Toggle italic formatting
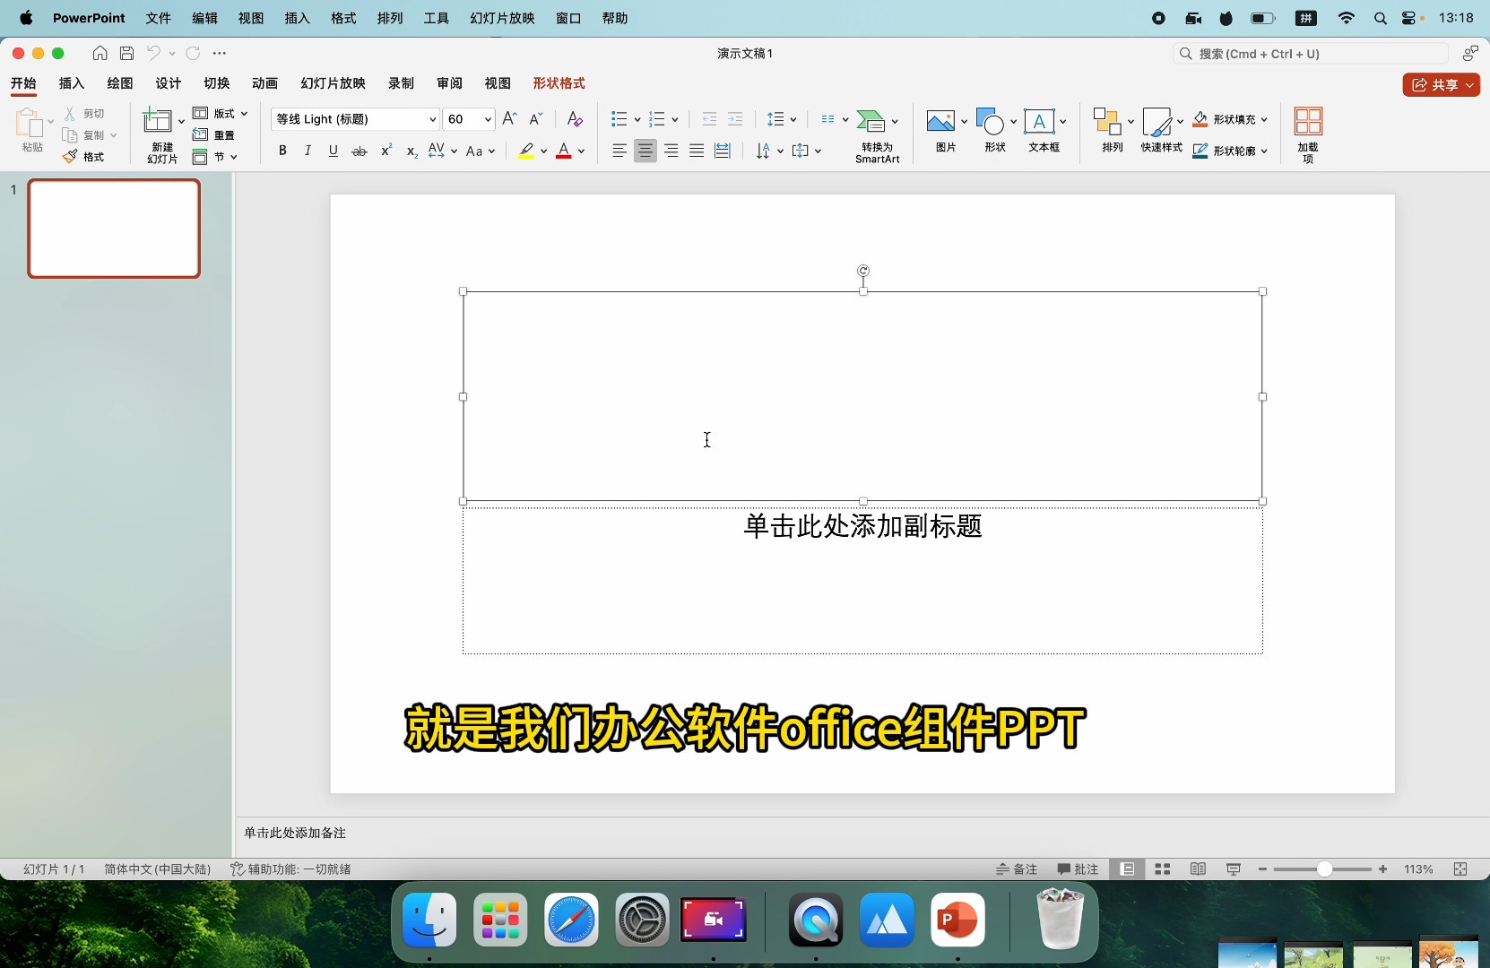1490x968 pixels. pos(308,151)
